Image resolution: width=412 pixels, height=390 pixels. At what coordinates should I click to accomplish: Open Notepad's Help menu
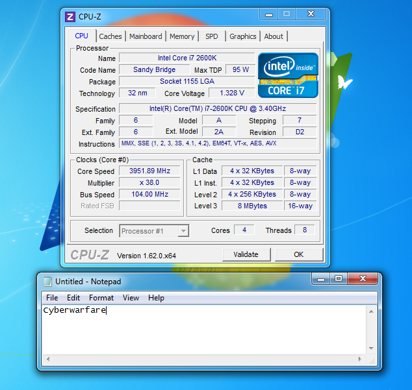click(x=156, y=298)
